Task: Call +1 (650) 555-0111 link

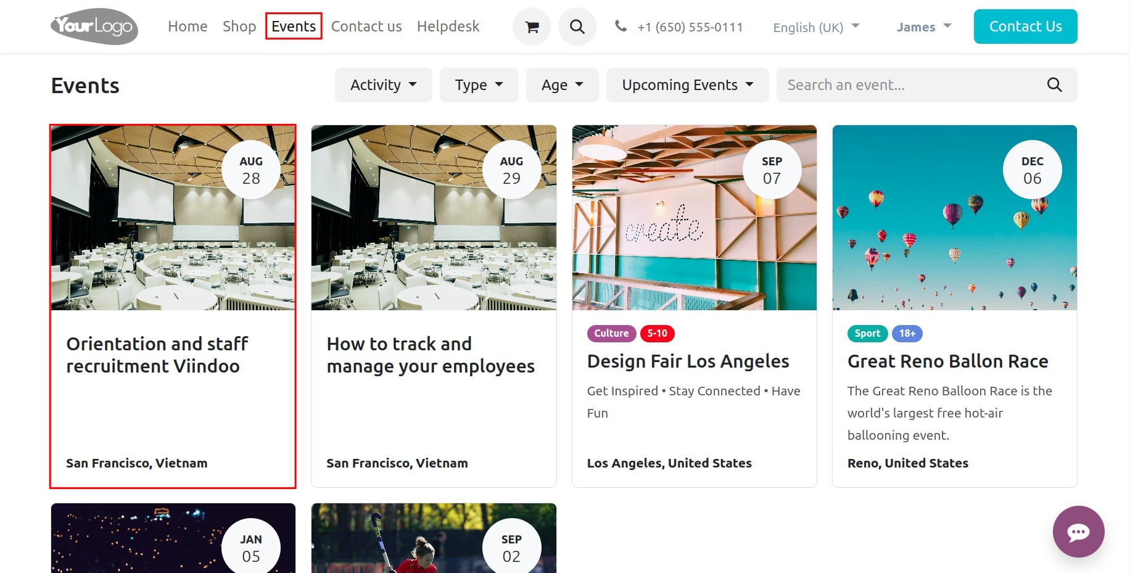Action: pos(690,27)
